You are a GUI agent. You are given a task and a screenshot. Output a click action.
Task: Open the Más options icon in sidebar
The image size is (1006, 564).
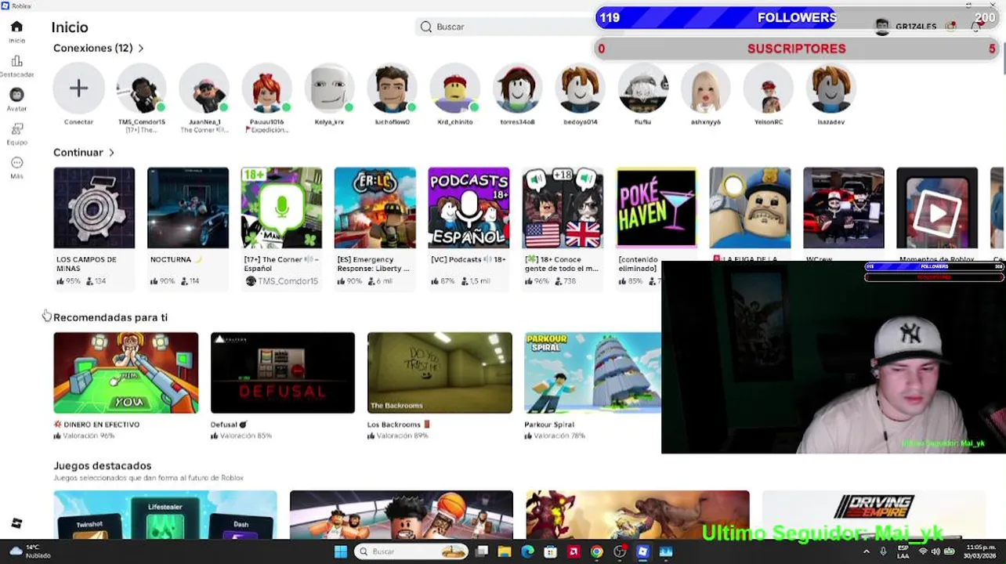click(16, 163)
